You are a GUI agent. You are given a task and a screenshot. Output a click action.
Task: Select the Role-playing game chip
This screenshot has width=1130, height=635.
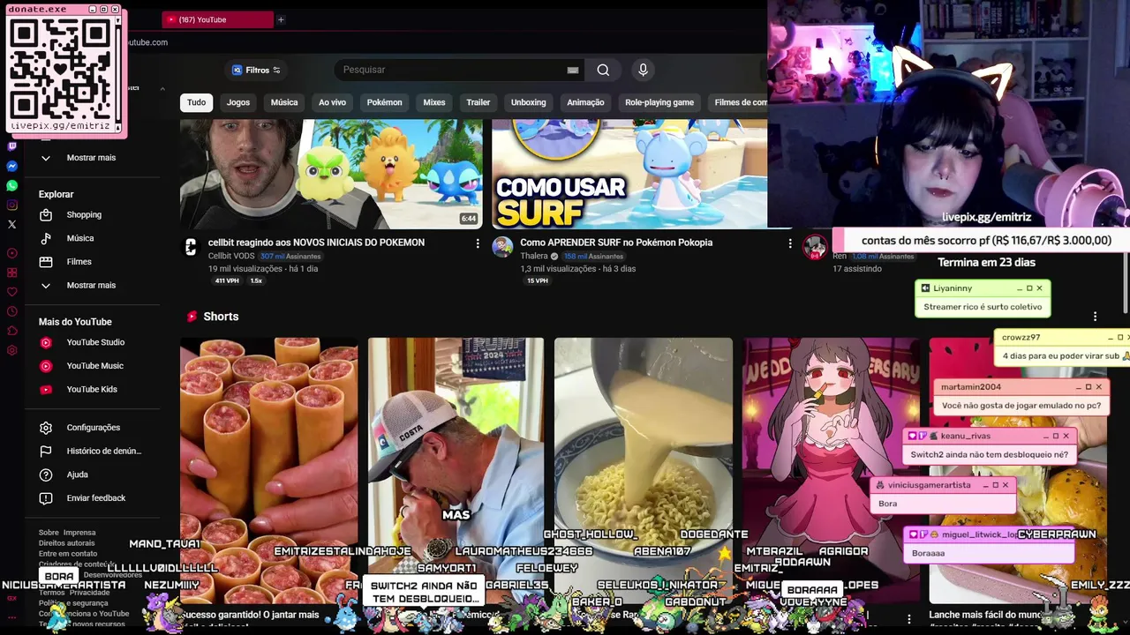coord(659,102)
